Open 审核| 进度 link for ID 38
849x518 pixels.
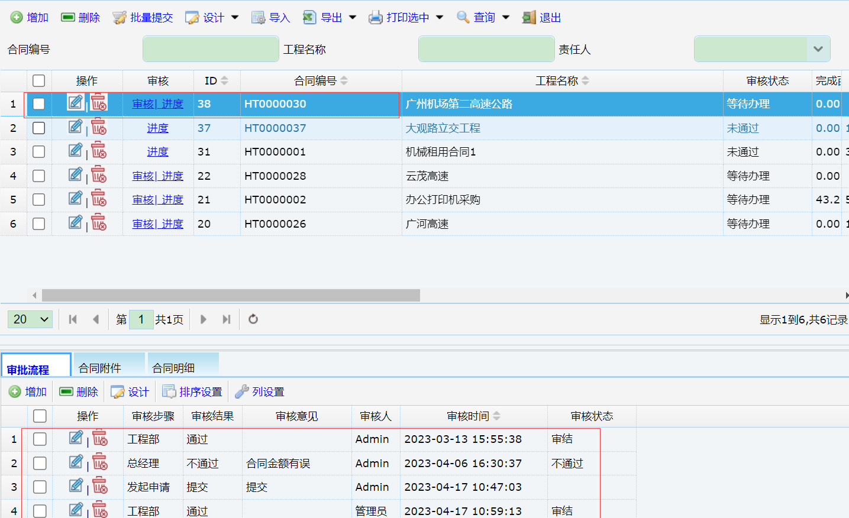[158, 104]
